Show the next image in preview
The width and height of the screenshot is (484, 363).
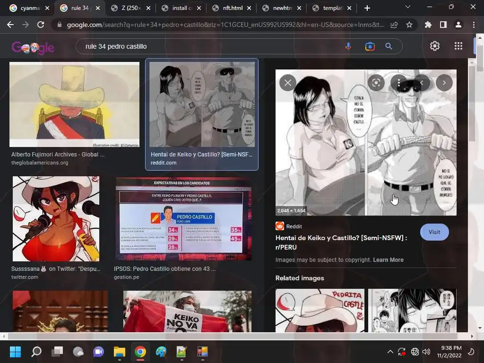(x=444, y=83)
